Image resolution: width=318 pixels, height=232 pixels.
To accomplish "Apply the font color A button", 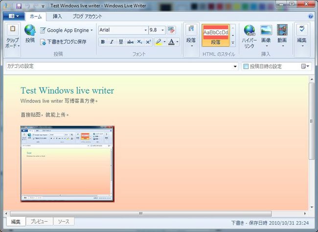I will click(171, 42).
